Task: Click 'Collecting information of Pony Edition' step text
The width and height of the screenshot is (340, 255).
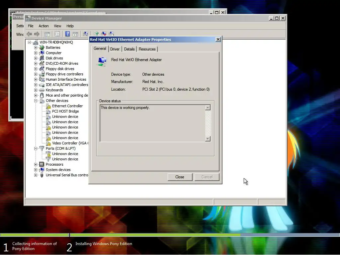Action: point(35,246)
